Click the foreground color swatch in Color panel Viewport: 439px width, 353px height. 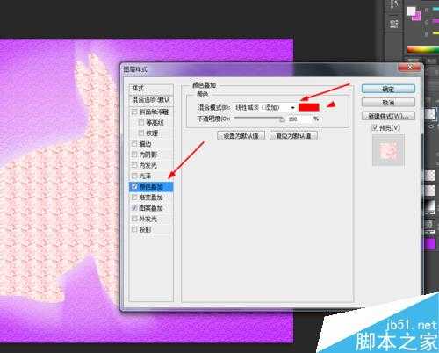coord(412,11)
